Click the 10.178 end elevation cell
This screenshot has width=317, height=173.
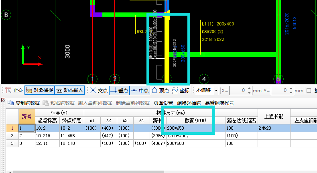(x=72, y=143)
